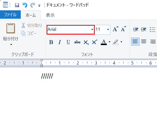The width and height of the screenshot is (157, 114).
Task: Increase the paragraph indent
Action: point(144,29)
